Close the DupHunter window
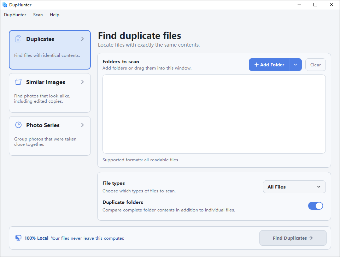 pyautogui.click(x=331, y=5)
